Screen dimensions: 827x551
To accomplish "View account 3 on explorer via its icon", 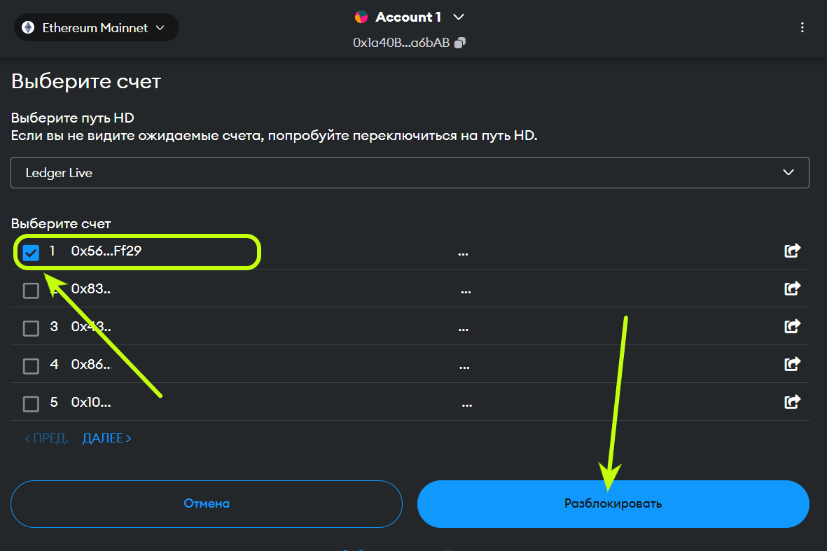I will pos(792,326).
